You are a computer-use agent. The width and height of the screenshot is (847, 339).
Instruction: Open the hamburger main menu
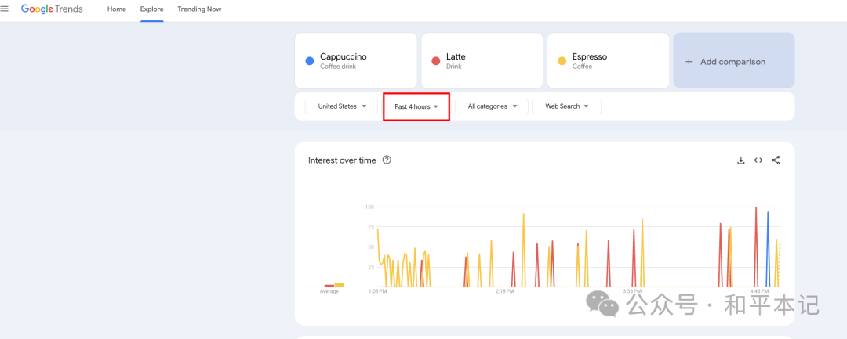[5, 9]
